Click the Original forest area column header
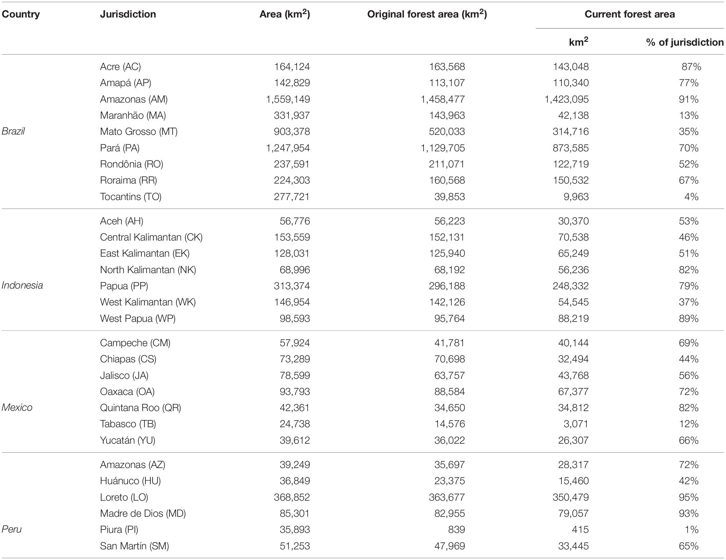This screenshot has width=726, height=560. point(427,14)
